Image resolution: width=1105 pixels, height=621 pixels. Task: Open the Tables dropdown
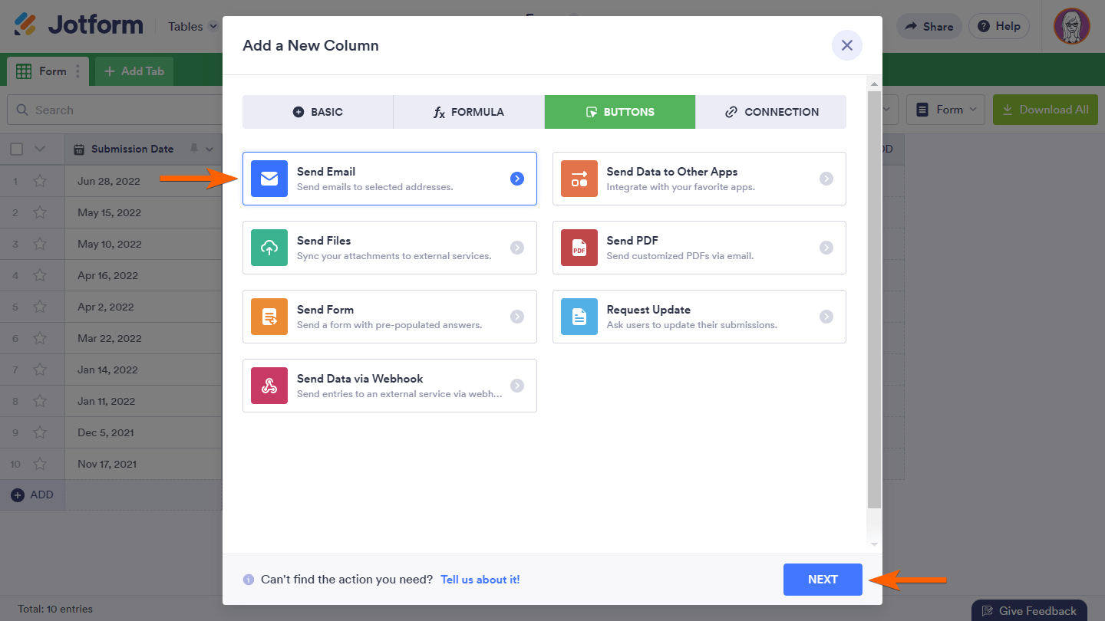(191, 25)
